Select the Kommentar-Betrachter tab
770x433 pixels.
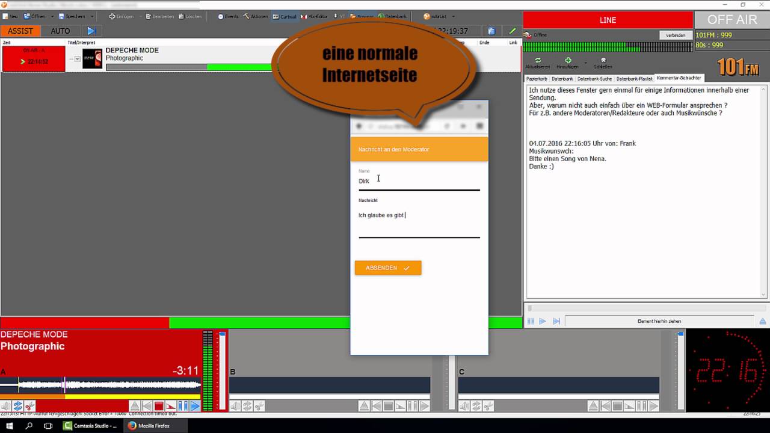[679, 78]
